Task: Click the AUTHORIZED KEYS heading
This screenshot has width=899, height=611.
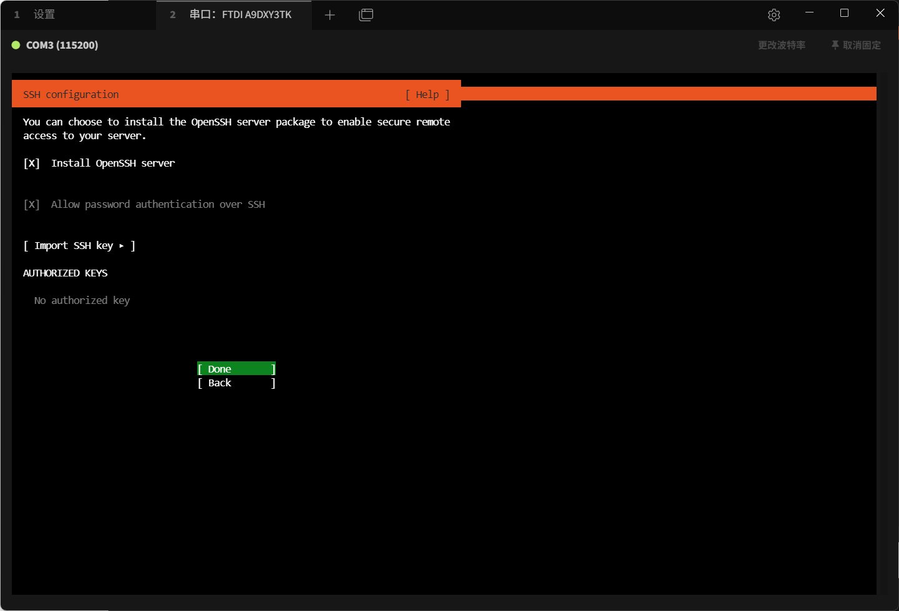Action: point(66,273)
